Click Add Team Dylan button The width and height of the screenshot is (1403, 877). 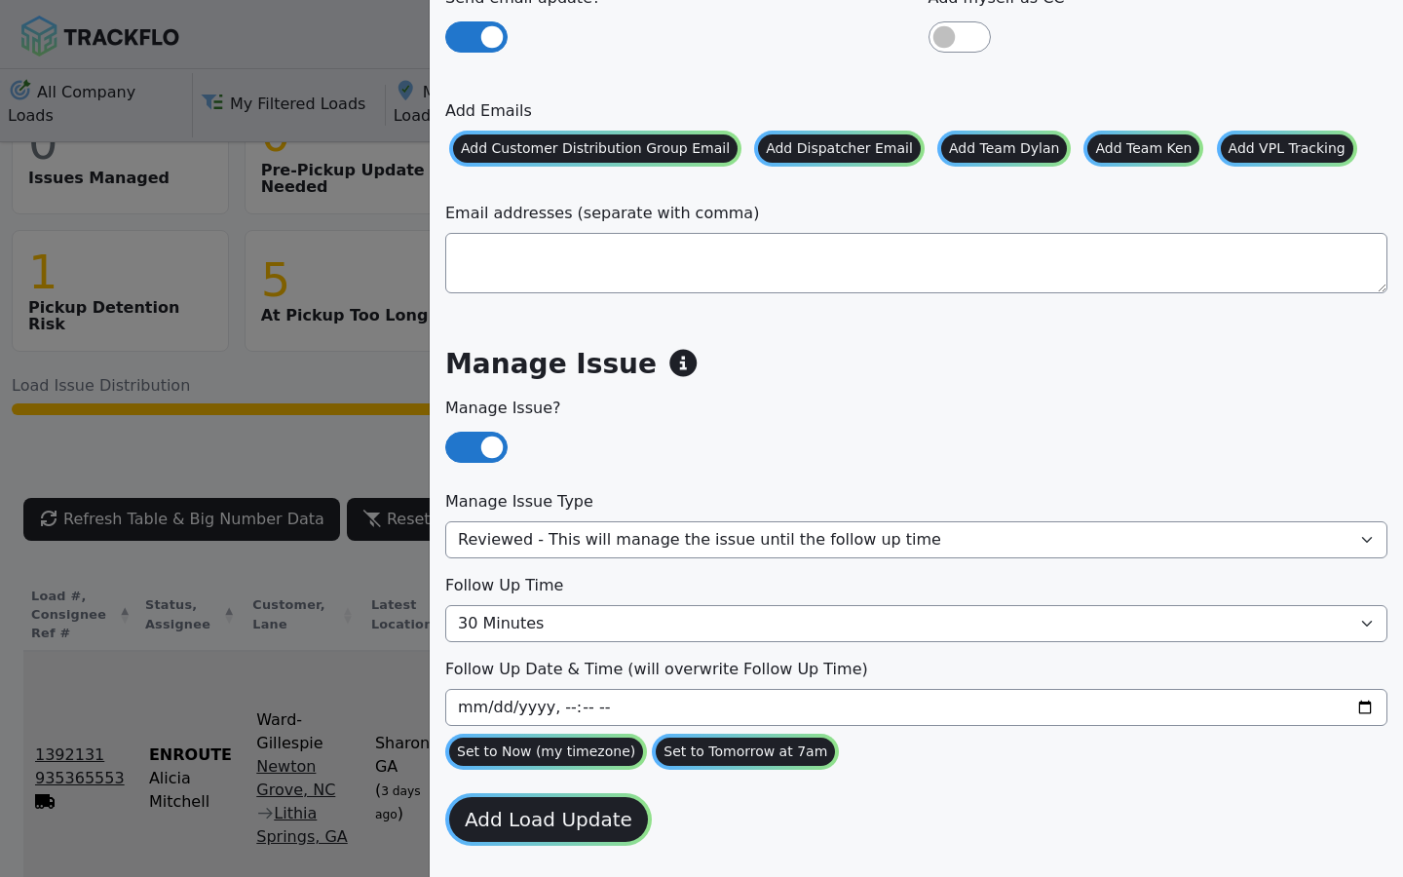[x=1004, y=149]
